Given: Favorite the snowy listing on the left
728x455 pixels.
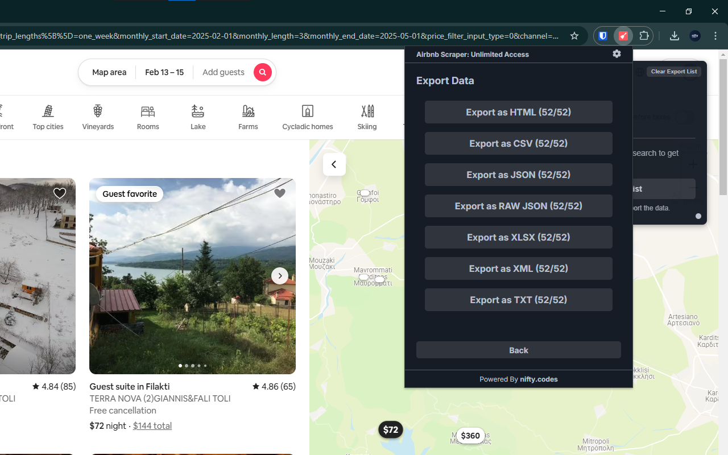Looking at the screenshot, I should 59,193.
